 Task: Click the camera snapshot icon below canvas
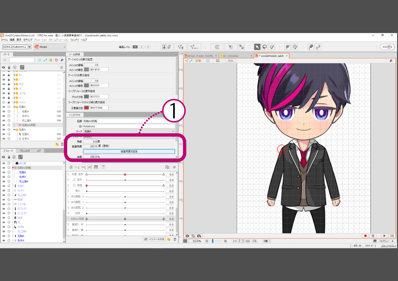tap(187, 236)
